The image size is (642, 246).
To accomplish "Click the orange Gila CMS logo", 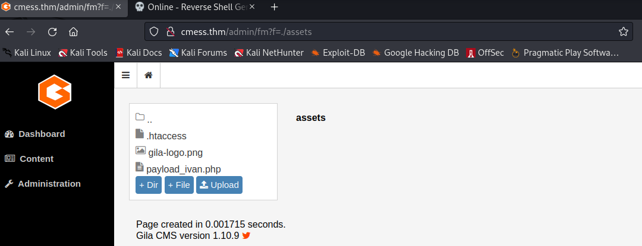I will coord(55,92).
